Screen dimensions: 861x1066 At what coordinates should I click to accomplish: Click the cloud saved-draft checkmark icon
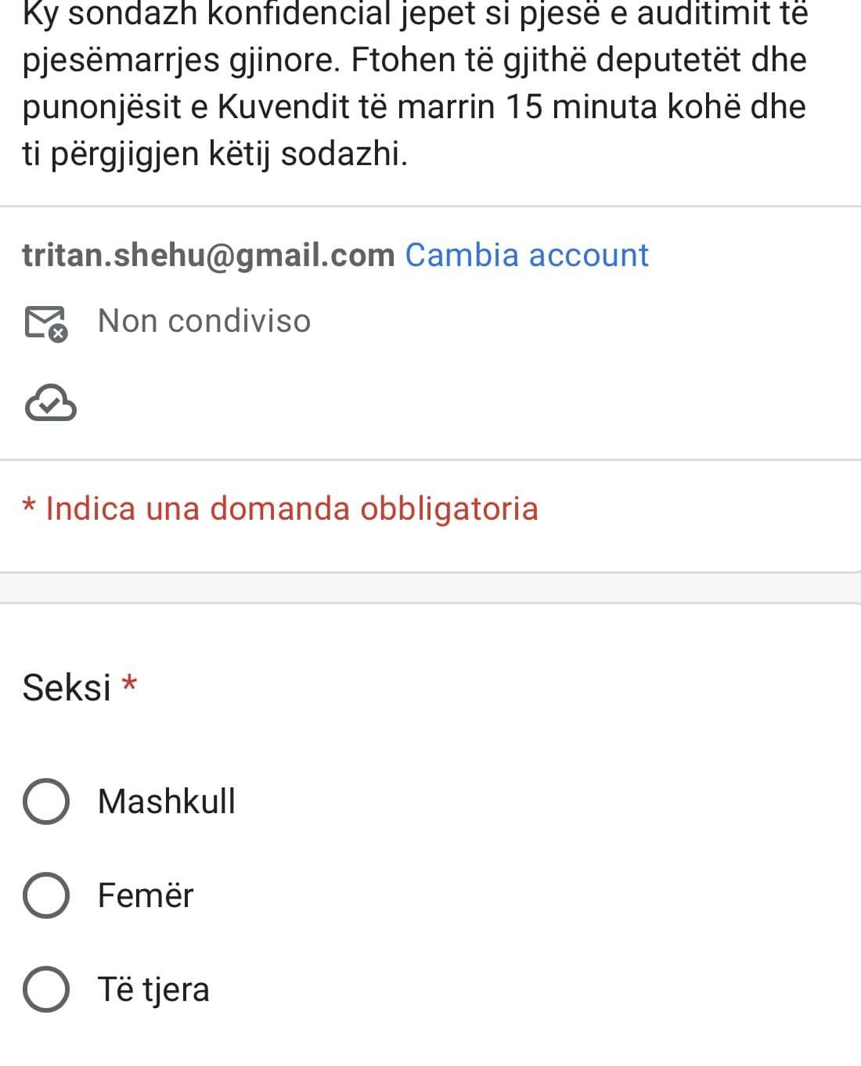[51, 403]
